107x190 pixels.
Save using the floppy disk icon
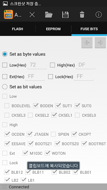[x=65, y=15]
